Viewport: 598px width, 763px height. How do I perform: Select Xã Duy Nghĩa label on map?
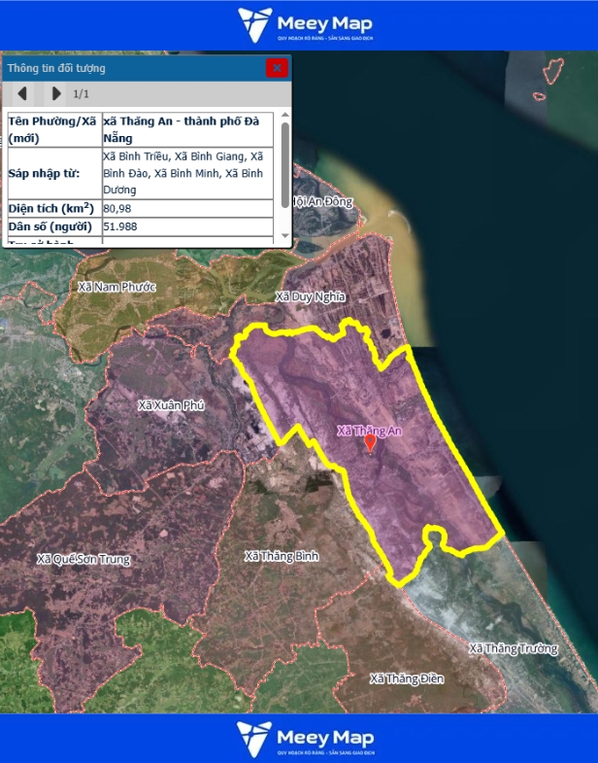pos(311,296)
